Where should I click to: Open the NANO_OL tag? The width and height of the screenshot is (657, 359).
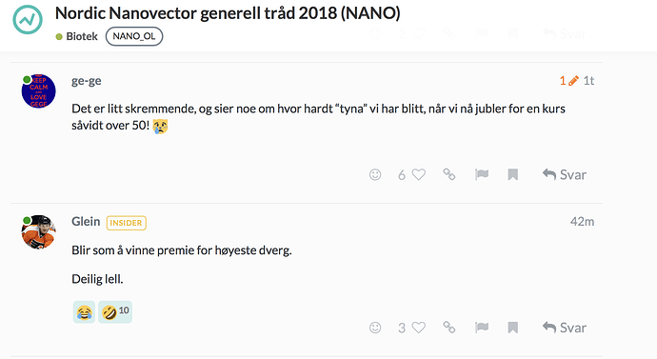pos(134,36)
